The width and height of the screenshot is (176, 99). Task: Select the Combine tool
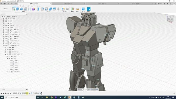point(50,9)
